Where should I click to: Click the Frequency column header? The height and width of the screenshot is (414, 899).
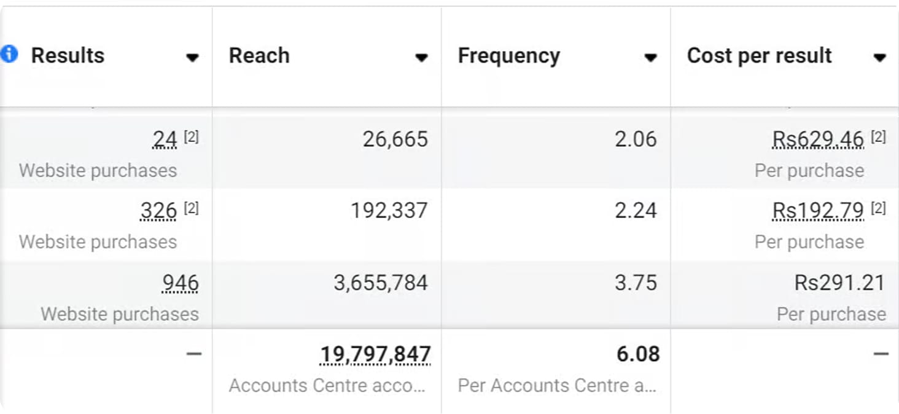509,55
